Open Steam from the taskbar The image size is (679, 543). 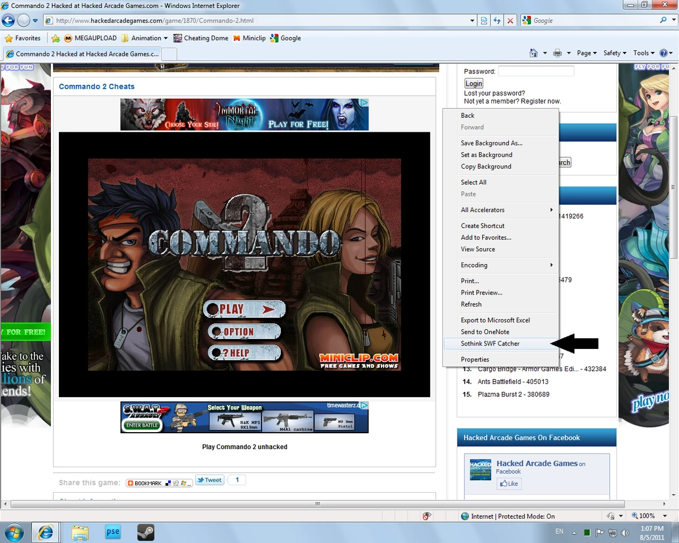pos(146,532)
